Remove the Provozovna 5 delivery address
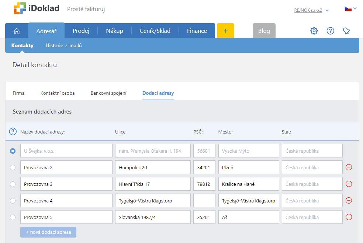This screenshot has width=363, height=243. [x=349, y=217]
